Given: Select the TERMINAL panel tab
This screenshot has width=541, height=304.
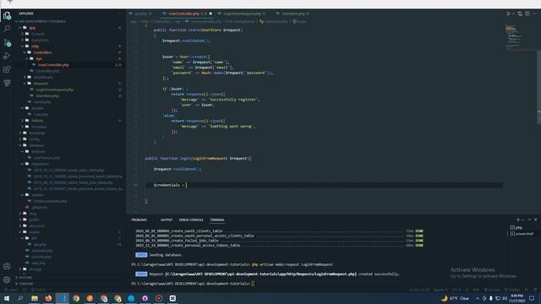Looking at the screenshot, I should pos(217,220).
